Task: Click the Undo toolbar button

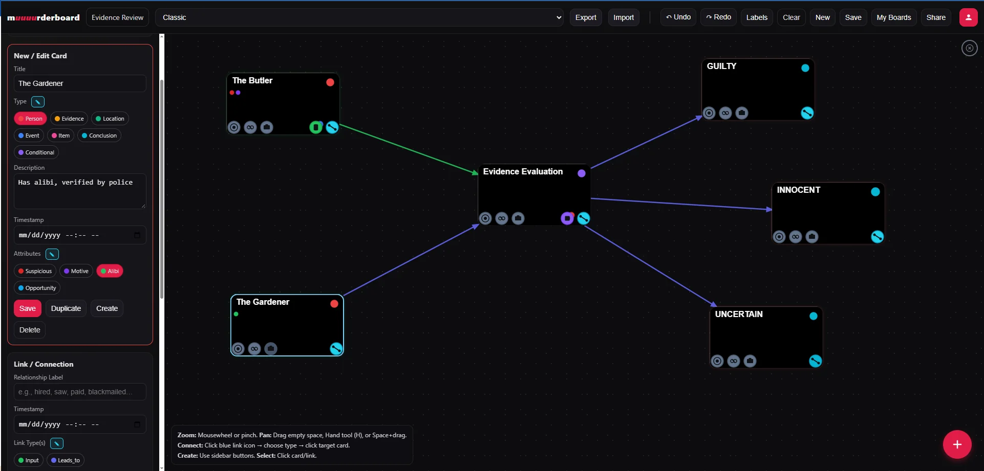Action: pyautogui.click(x=678, y=17)
